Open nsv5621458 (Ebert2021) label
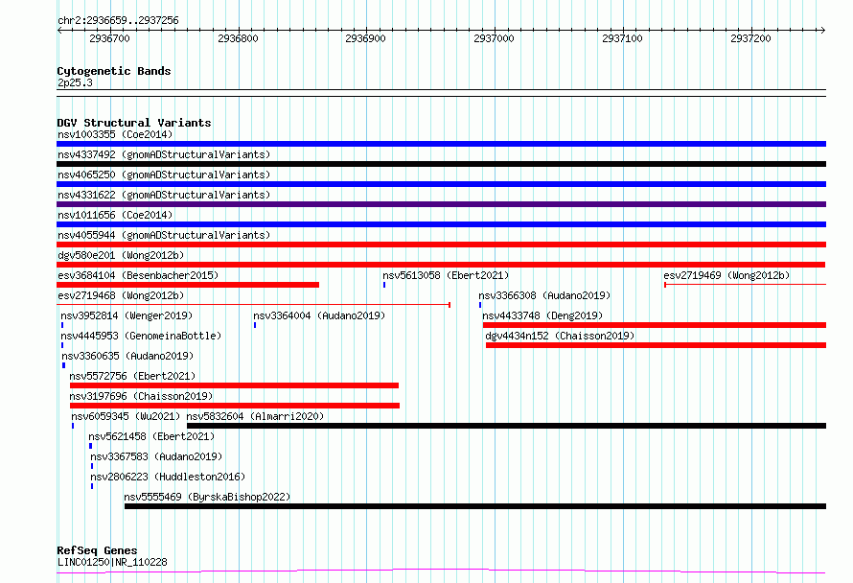This screenshot has width=853, height=583. coord(151,436)
